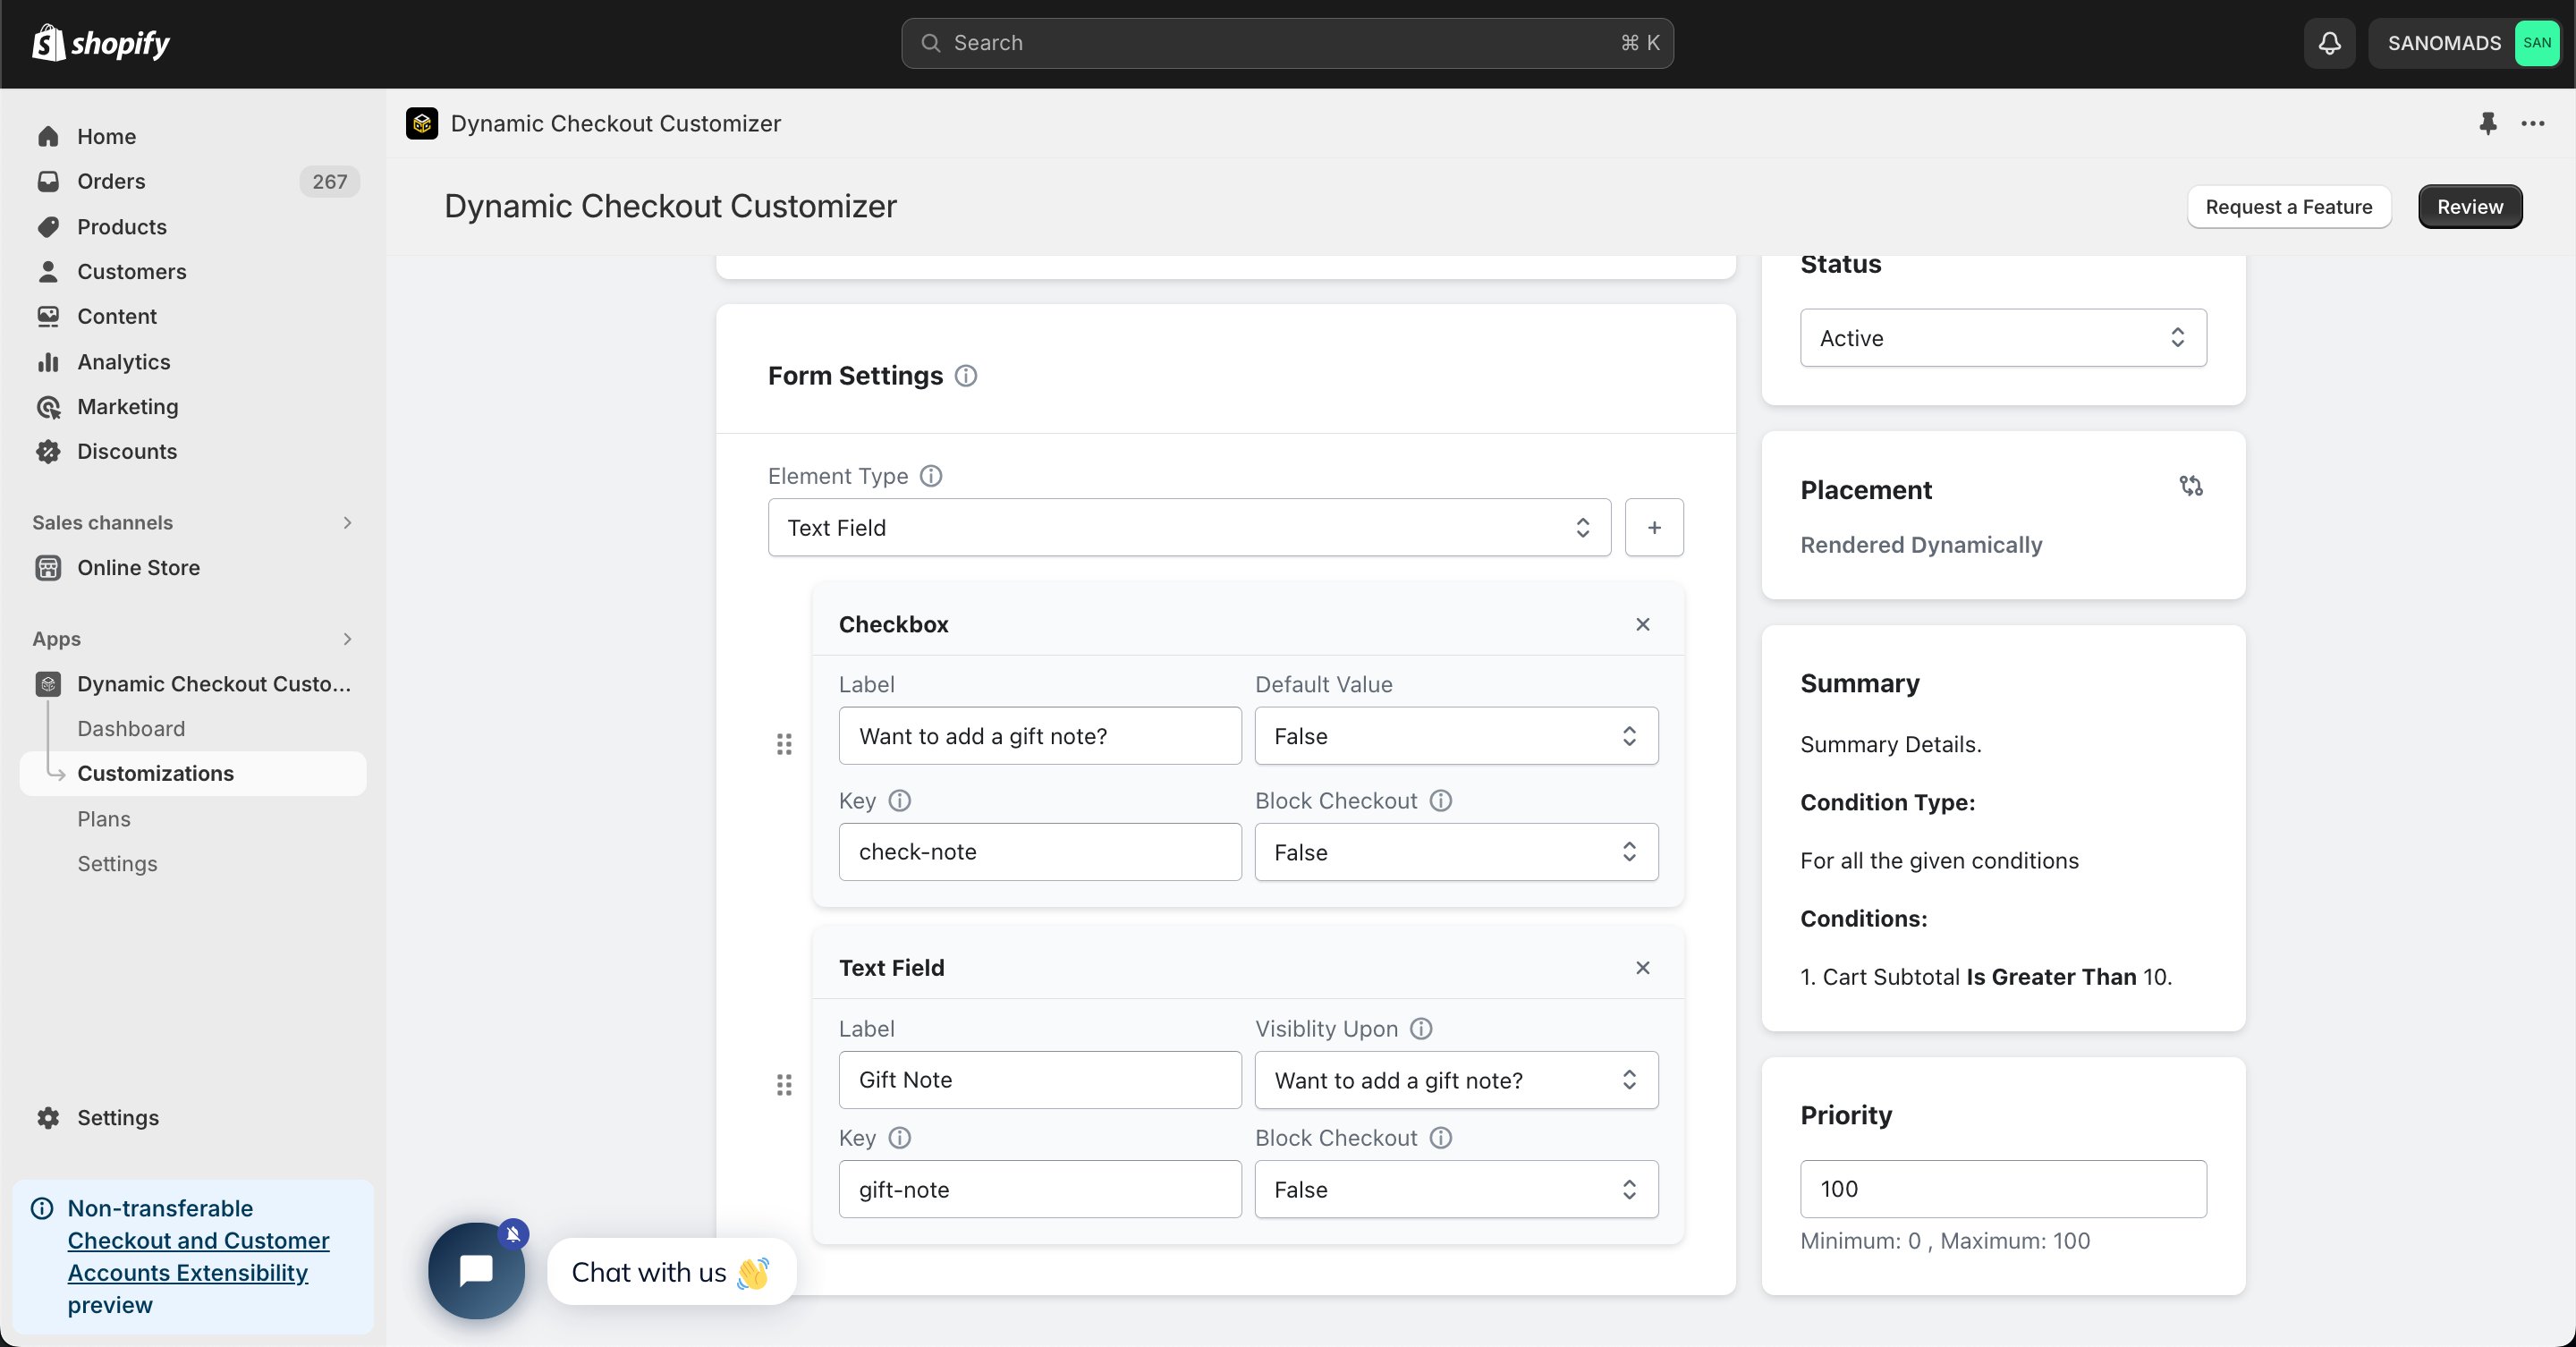The image size is (2576, 1347).
Task: Open the Visiblity Upon dropdown
Action: (1456, 1080)
